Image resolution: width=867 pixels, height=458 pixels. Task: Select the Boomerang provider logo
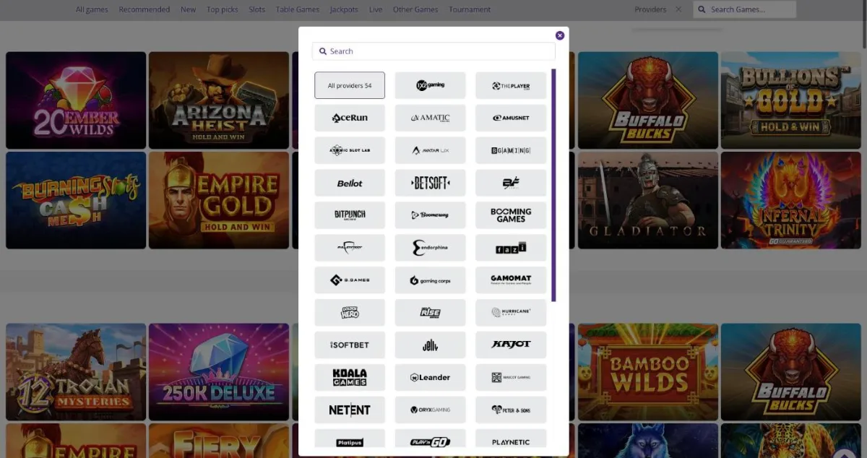(431, 215)
